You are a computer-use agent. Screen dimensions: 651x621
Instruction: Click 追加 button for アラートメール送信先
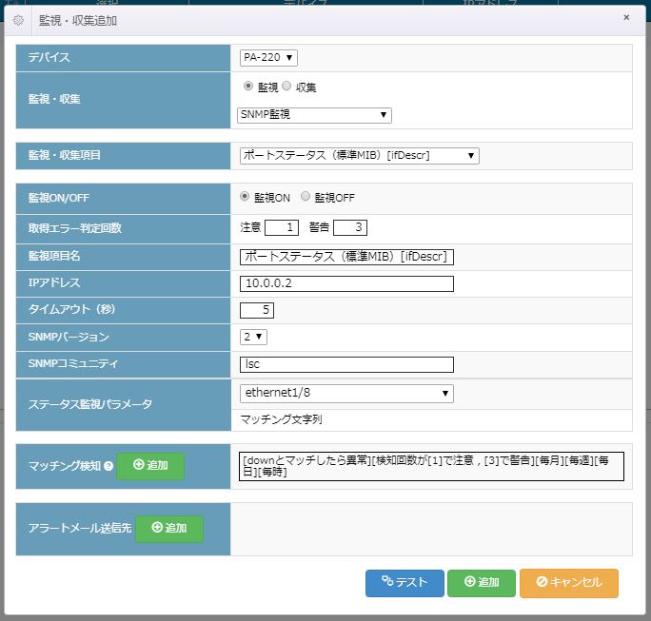coord(169,528)
